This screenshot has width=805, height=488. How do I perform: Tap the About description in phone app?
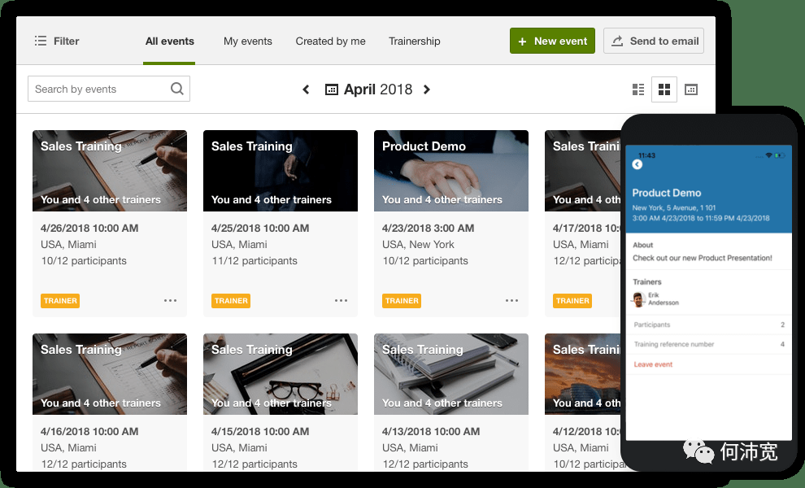coord(703,258)
